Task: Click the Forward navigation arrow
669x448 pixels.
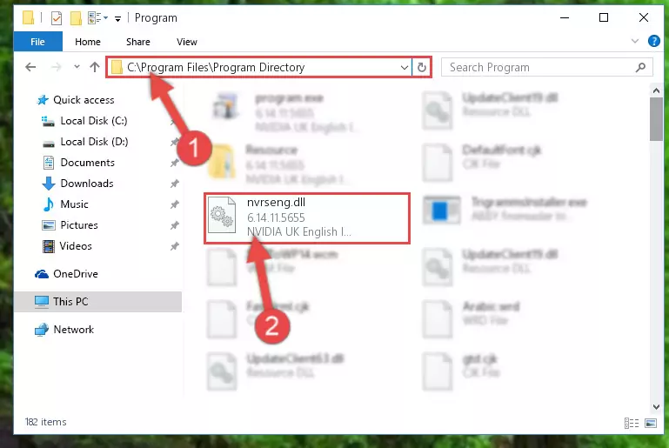Action: [56, 67]
